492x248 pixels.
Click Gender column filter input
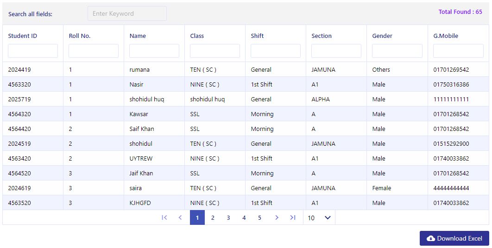click(397, 51)
